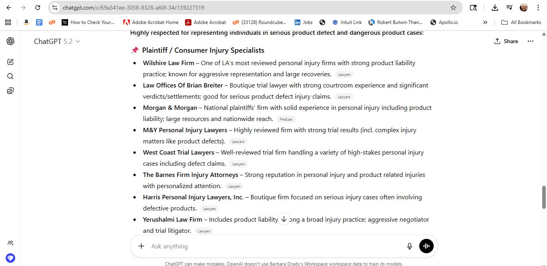547x266 pixels.
Task: Open browser downloads
Action: [495, 8]
